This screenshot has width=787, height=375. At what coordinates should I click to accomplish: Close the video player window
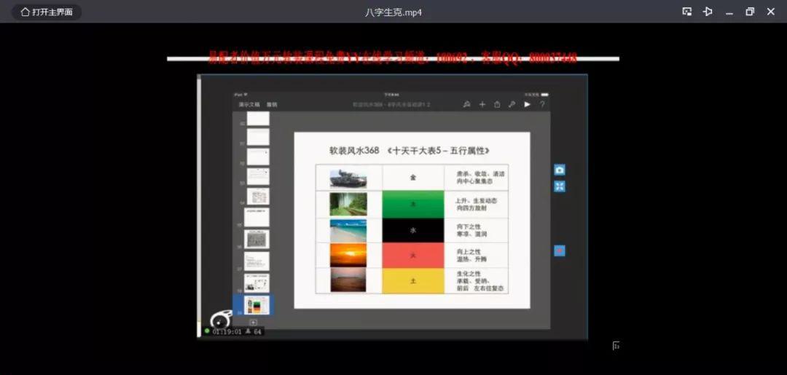click(771, 12)
